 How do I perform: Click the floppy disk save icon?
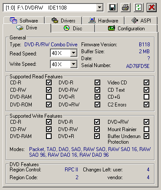tap(112, 7)
